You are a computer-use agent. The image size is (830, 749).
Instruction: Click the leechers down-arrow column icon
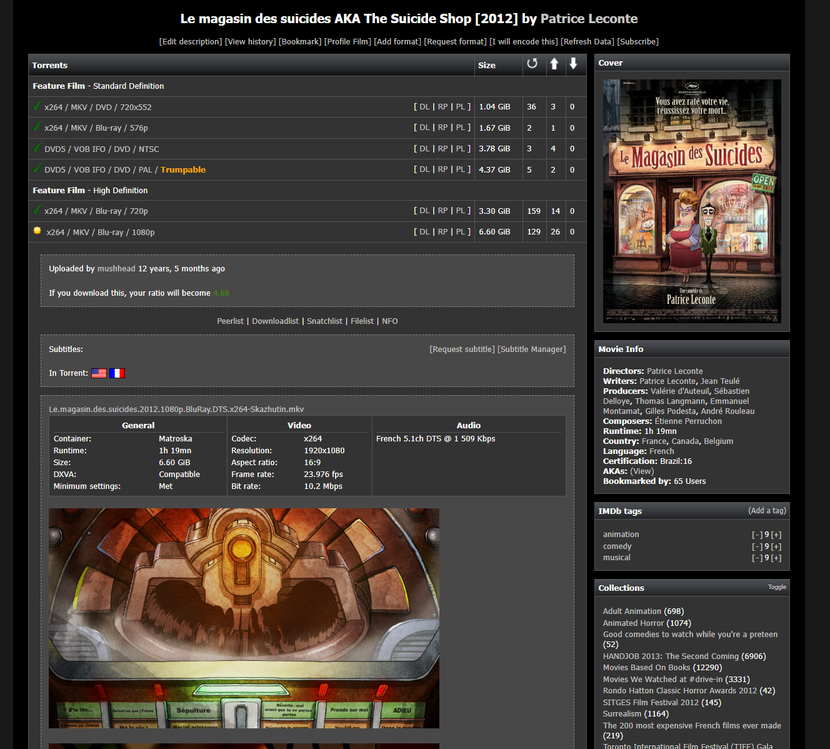tap(573, 64)
